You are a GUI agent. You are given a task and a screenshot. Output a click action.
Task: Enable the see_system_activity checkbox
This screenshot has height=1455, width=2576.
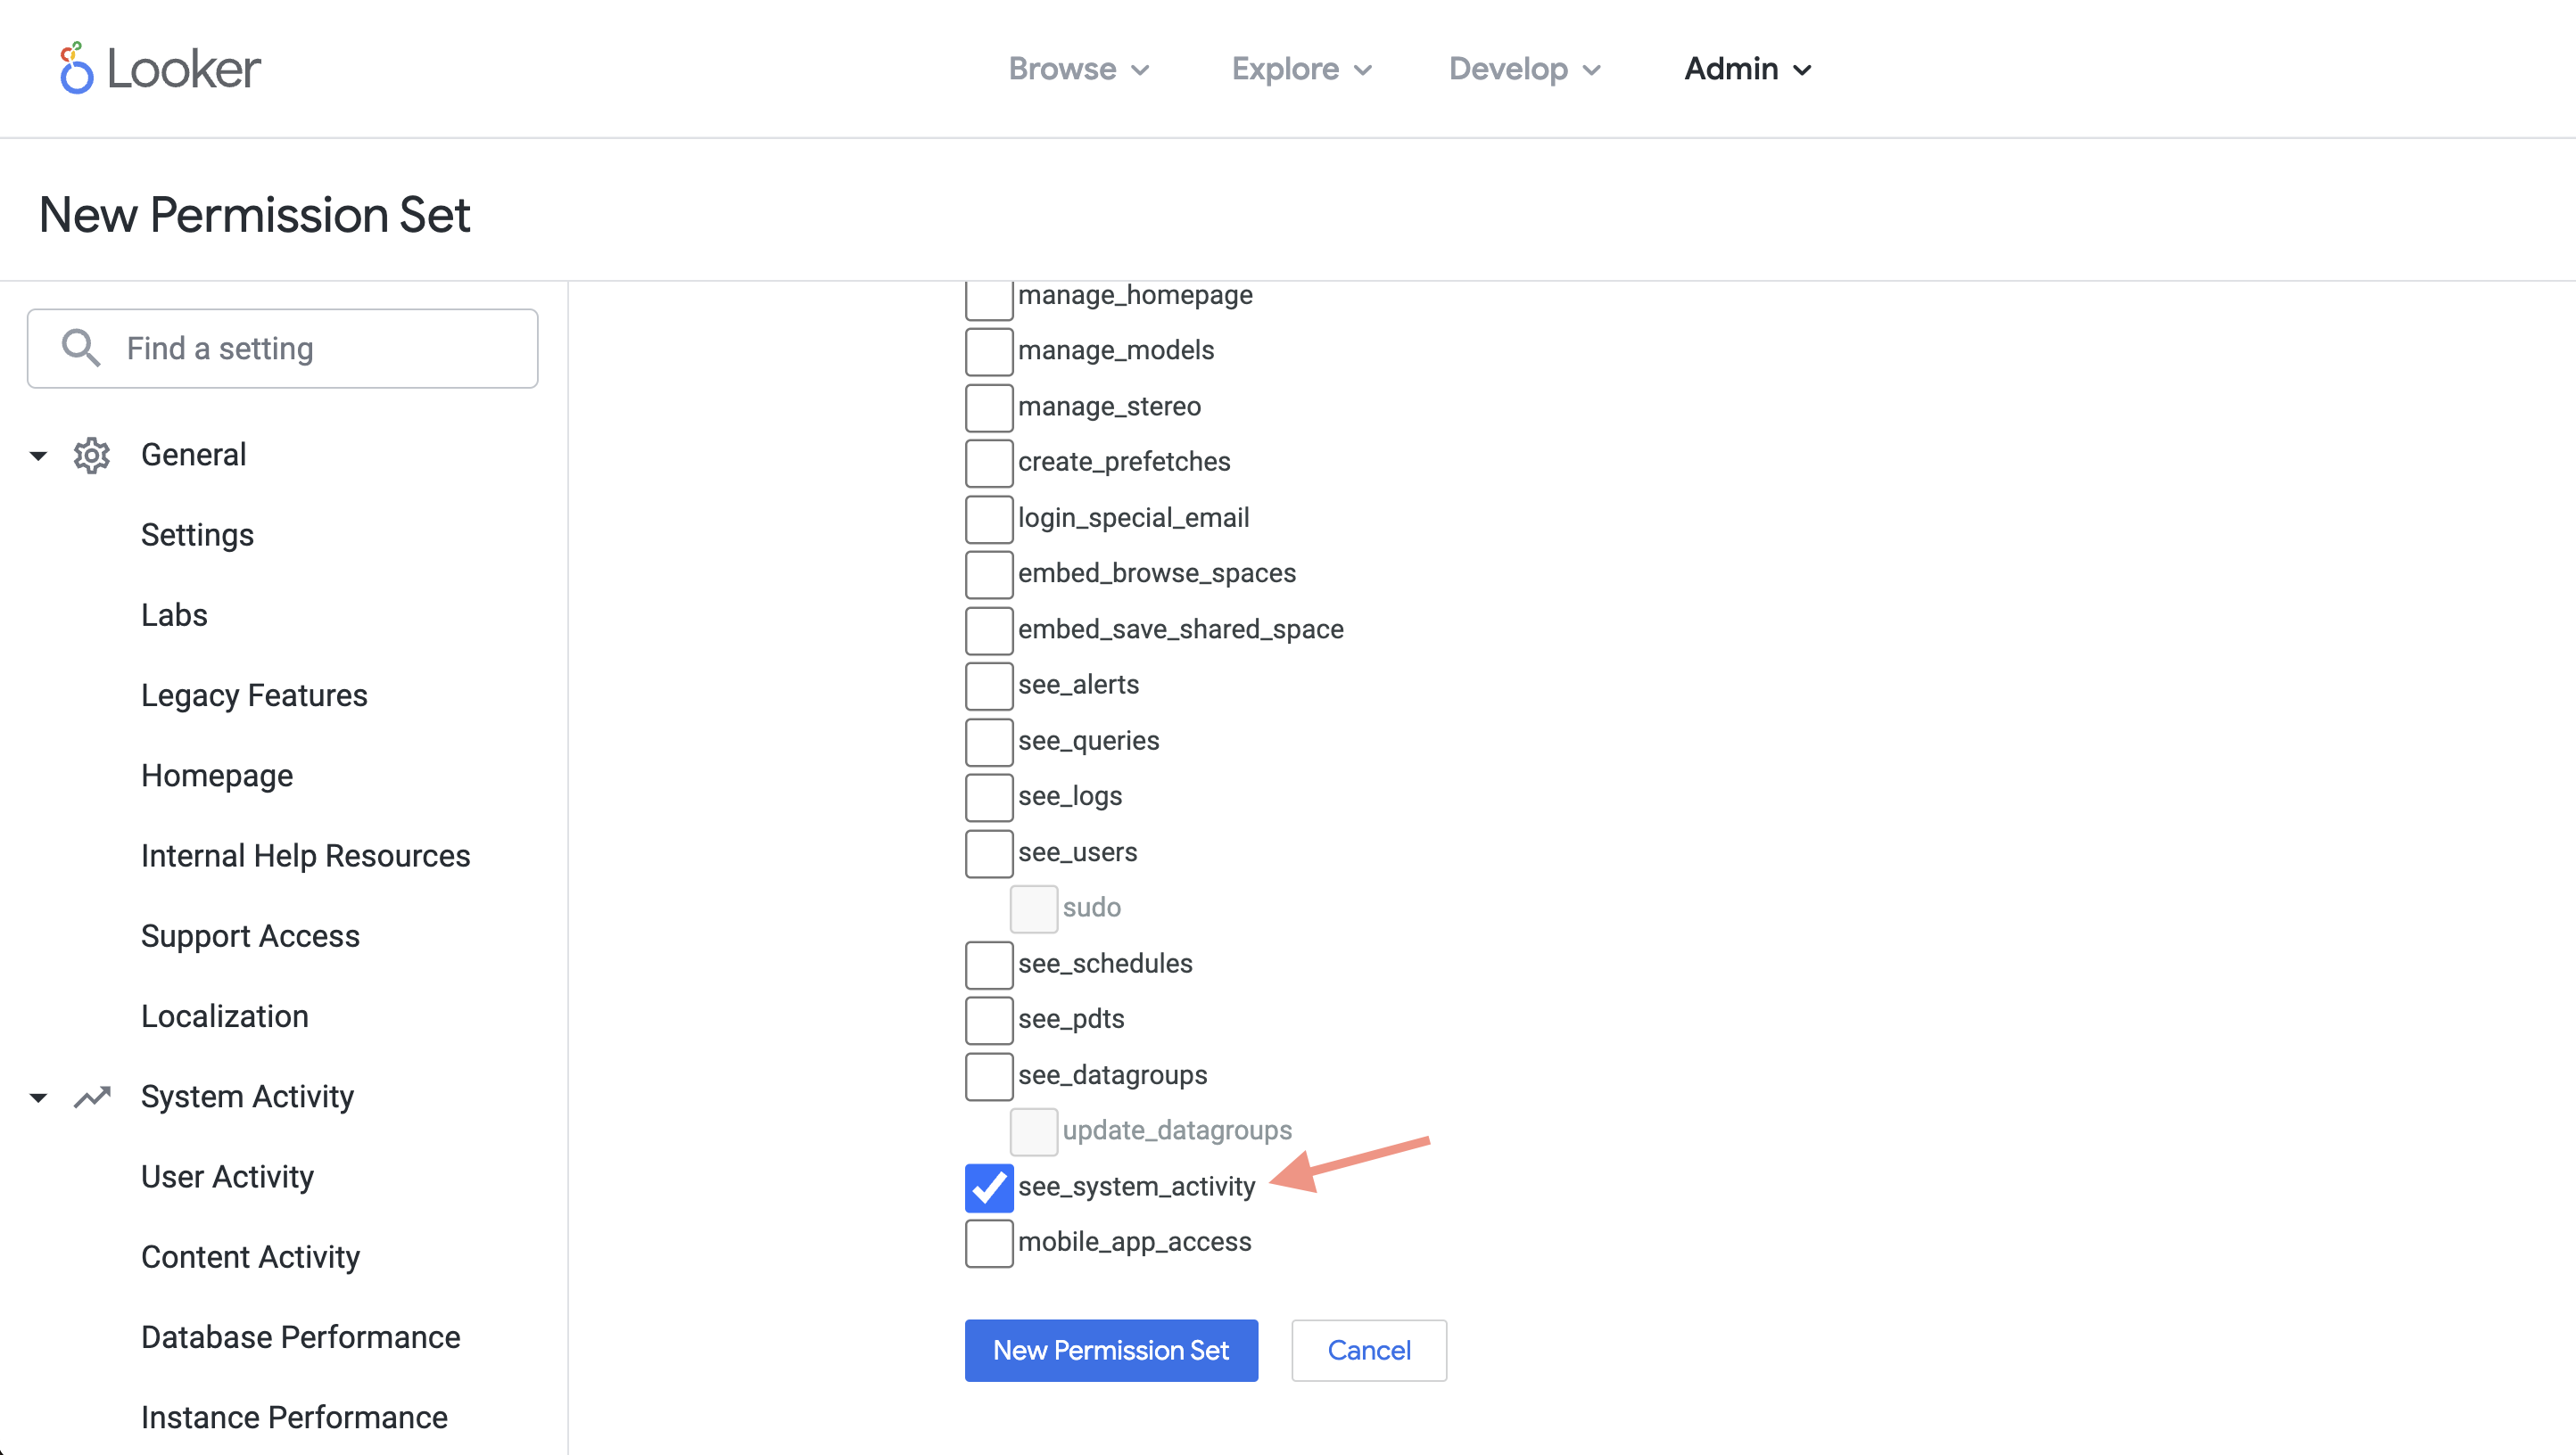click(987, 1185)
